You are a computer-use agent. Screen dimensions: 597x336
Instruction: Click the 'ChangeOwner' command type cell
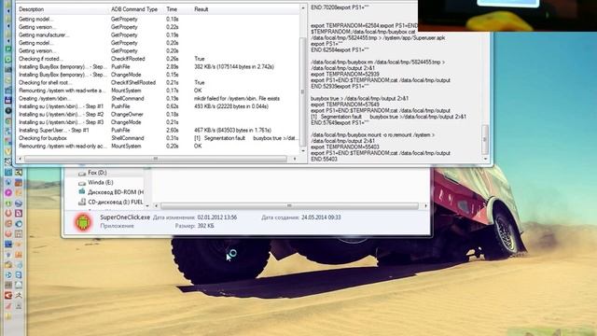coord(127,115)
